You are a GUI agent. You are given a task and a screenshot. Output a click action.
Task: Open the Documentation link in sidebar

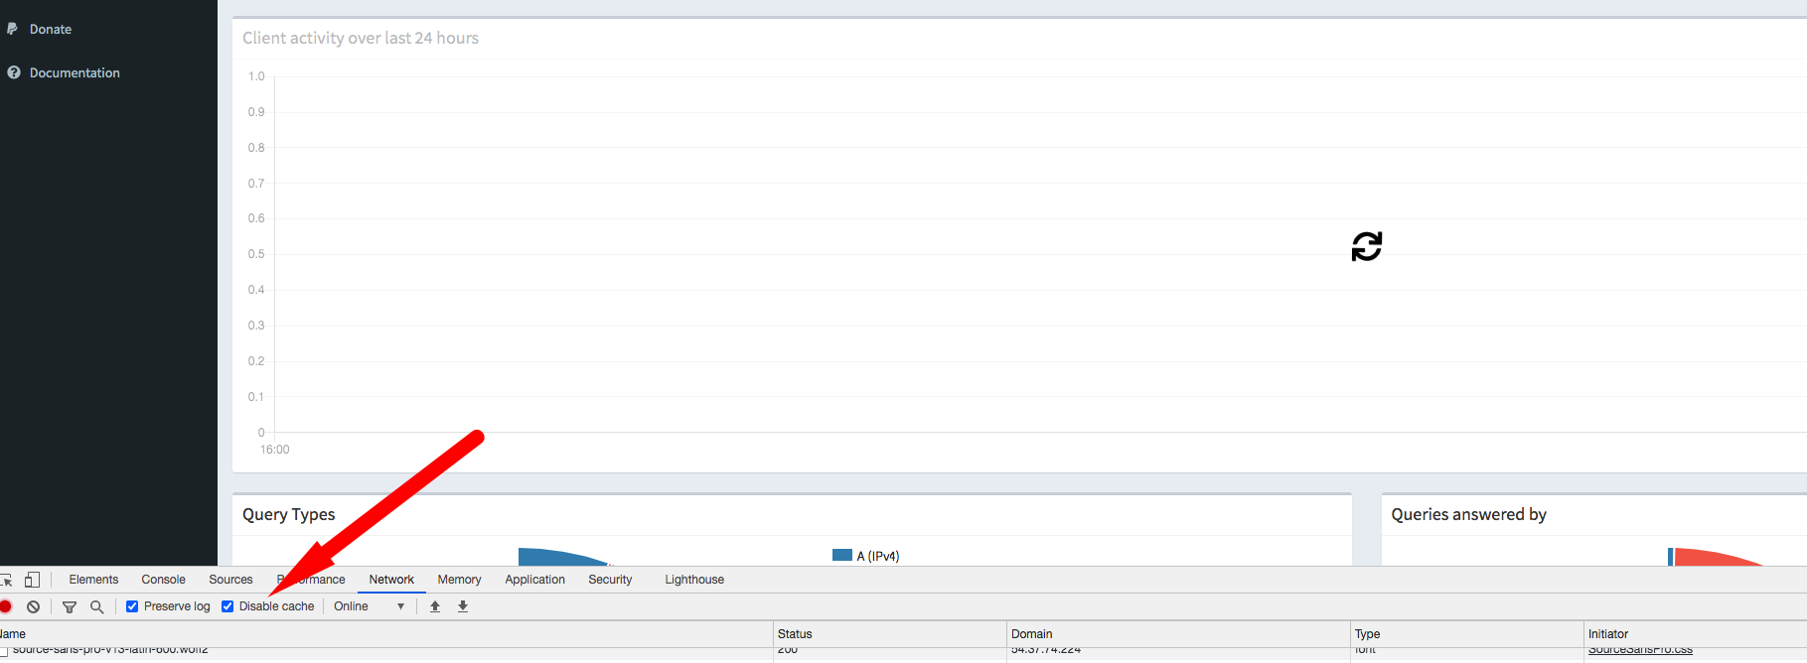pos(75,73)
